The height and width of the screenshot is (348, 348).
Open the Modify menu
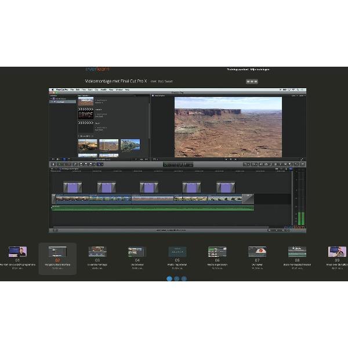click(x=103, y=90)
